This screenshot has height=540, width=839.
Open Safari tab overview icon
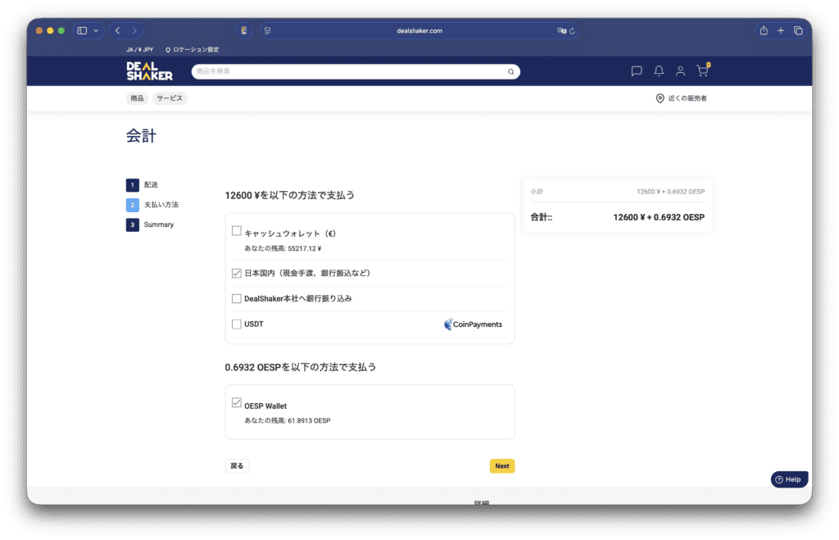pyautogui.click(x=798, y=30)
